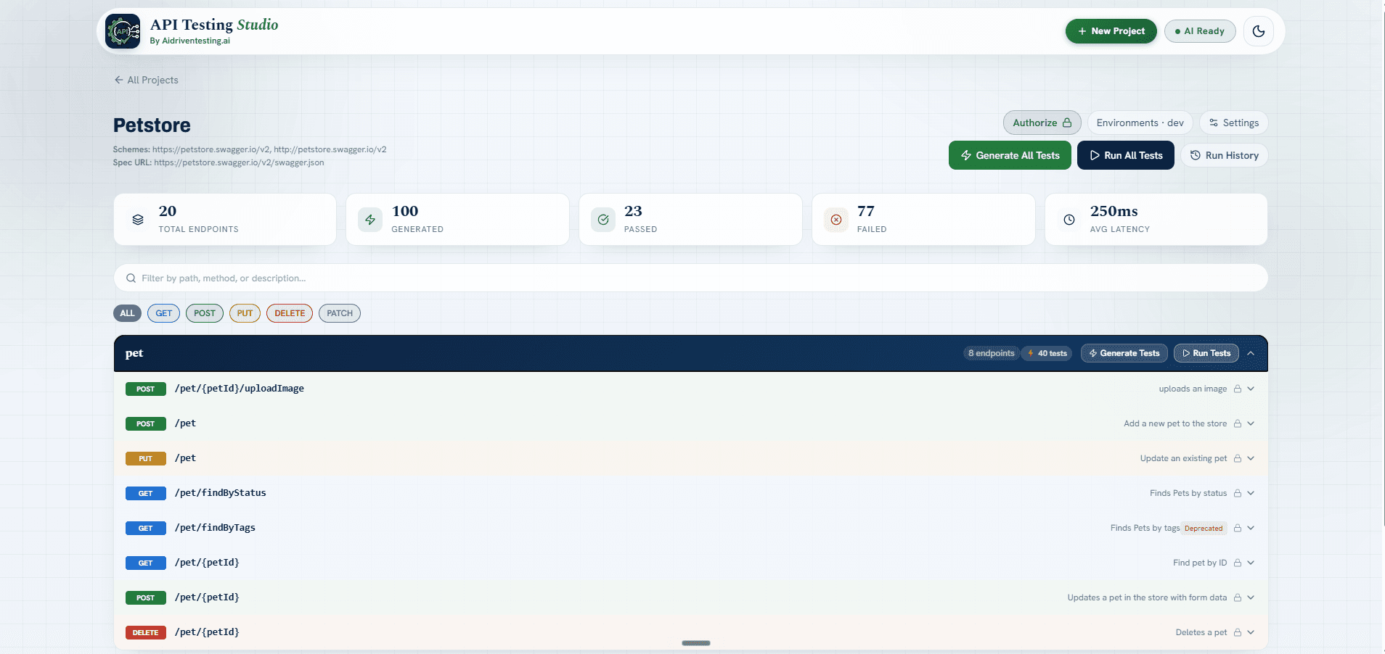Open the /pet/findByTags endpoint path
Image resolution: width=1385 pixels, height=654 pixels.
point(215,528)
